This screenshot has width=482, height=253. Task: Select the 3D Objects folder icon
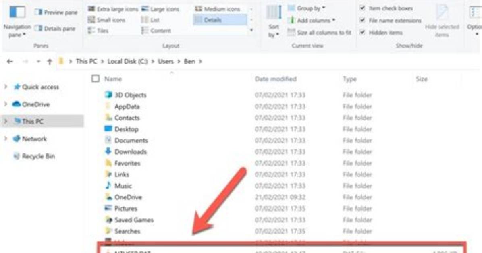coord(108,94)
